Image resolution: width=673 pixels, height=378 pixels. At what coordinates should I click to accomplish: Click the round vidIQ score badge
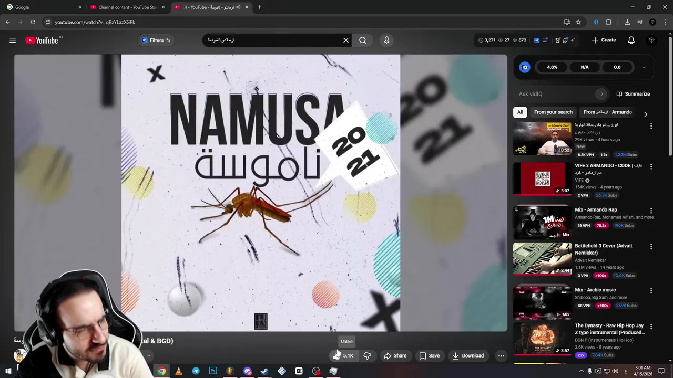(x=525, y=67)
